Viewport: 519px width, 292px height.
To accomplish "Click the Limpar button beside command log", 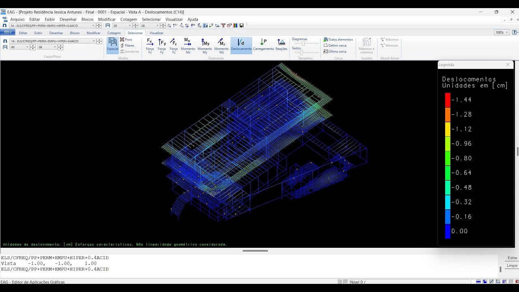I will 513,266.
